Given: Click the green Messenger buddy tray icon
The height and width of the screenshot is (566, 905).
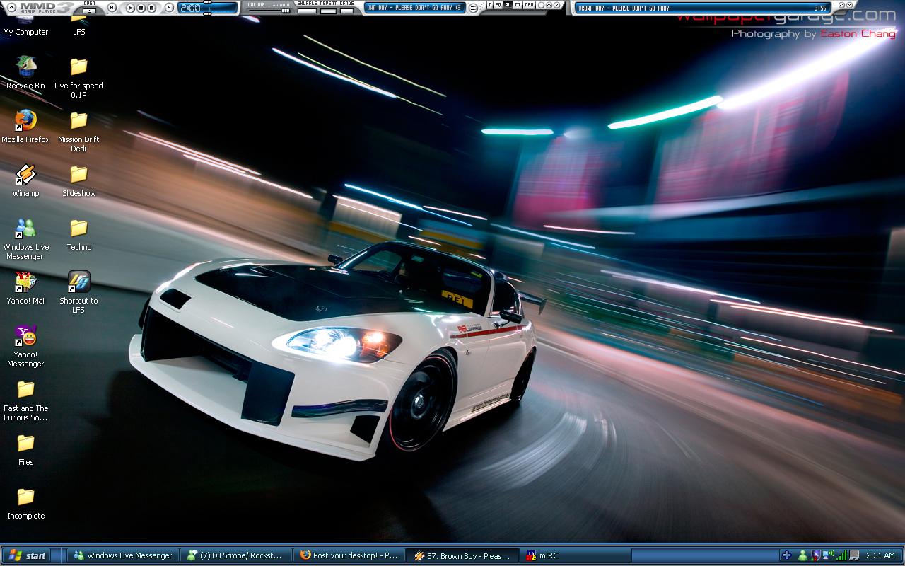Looking at the screenshot, I should [802, 555].
